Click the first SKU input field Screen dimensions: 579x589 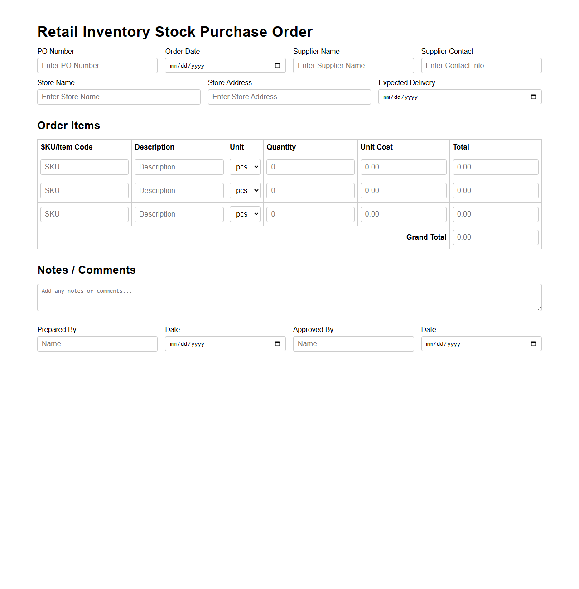coord(84,167)
